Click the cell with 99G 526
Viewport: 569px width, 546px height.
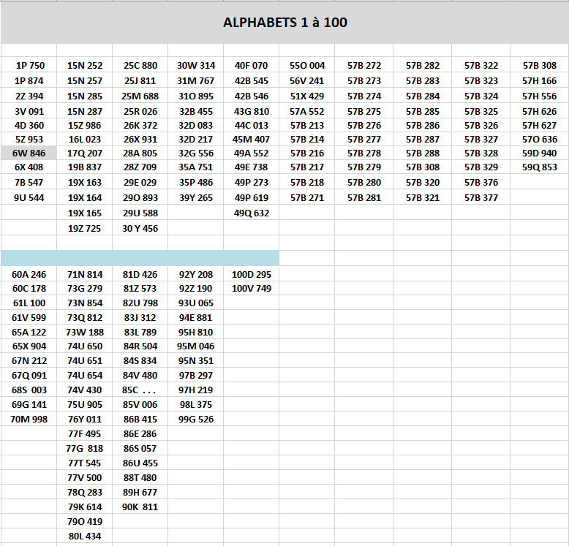pyautogui.click(x=196, y=420)
